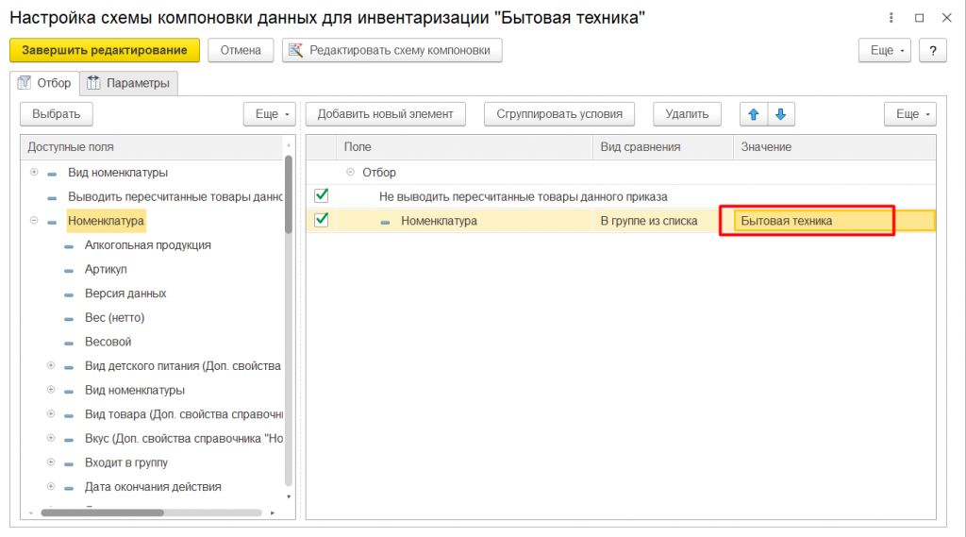Switch to the Отбор tab

point(45,83)
